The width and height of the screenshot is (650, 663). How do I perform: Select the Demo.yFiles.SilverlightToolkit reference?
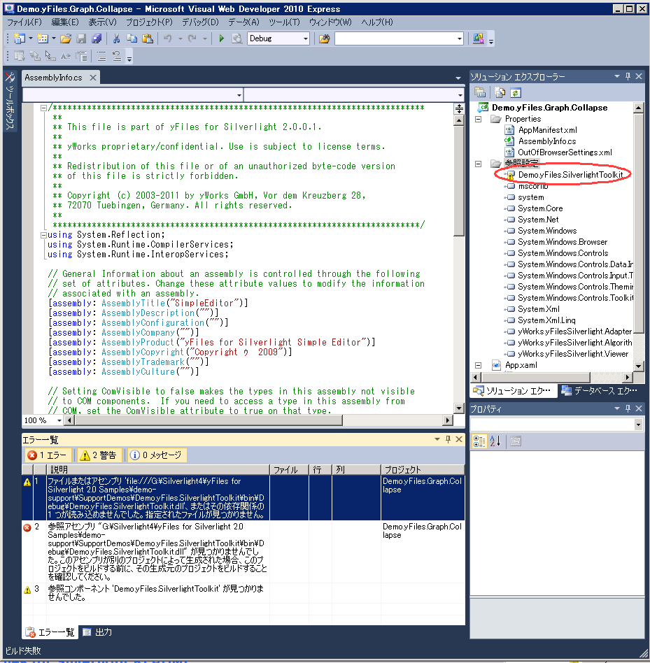coord(570,175)
